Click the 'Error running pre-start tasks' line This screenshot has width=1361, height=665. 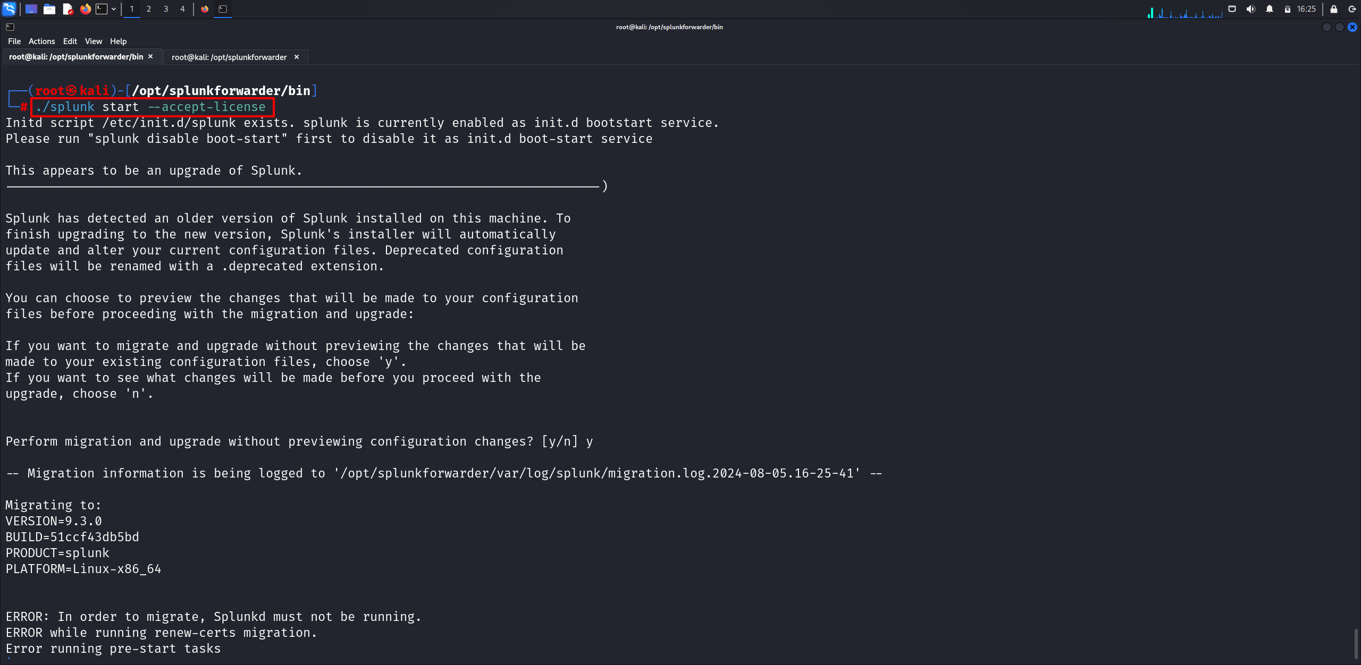point(113,649)
